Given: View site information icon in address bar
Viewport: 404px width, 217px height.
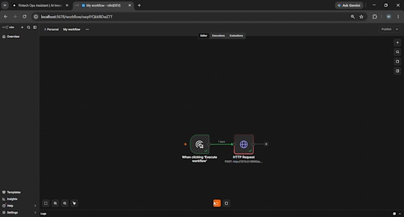Looking at the screenshot, I should coord(36,17).
